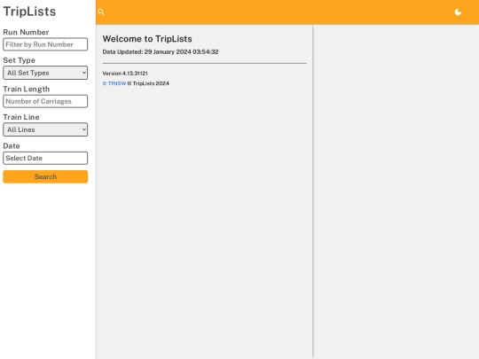
Task: Click the search magnifier icon in orange header
Action: (101, 12)
